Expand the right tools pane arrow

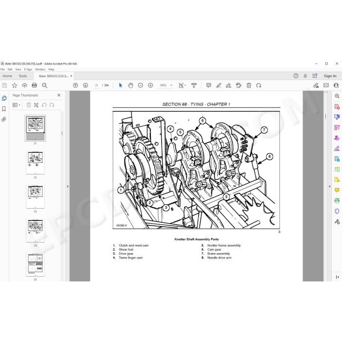[329, 187]
